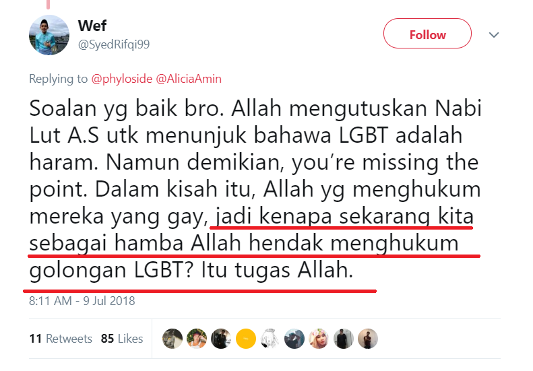Screen dimensions: 533x371
Task: Click the eighth liker avatar of person in black
Action: click(x=344, y=339)
